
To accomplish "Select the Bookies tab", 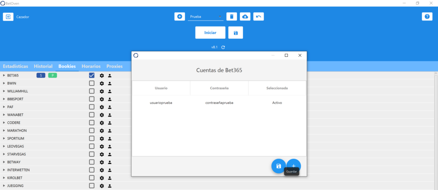I will point(67,67).
